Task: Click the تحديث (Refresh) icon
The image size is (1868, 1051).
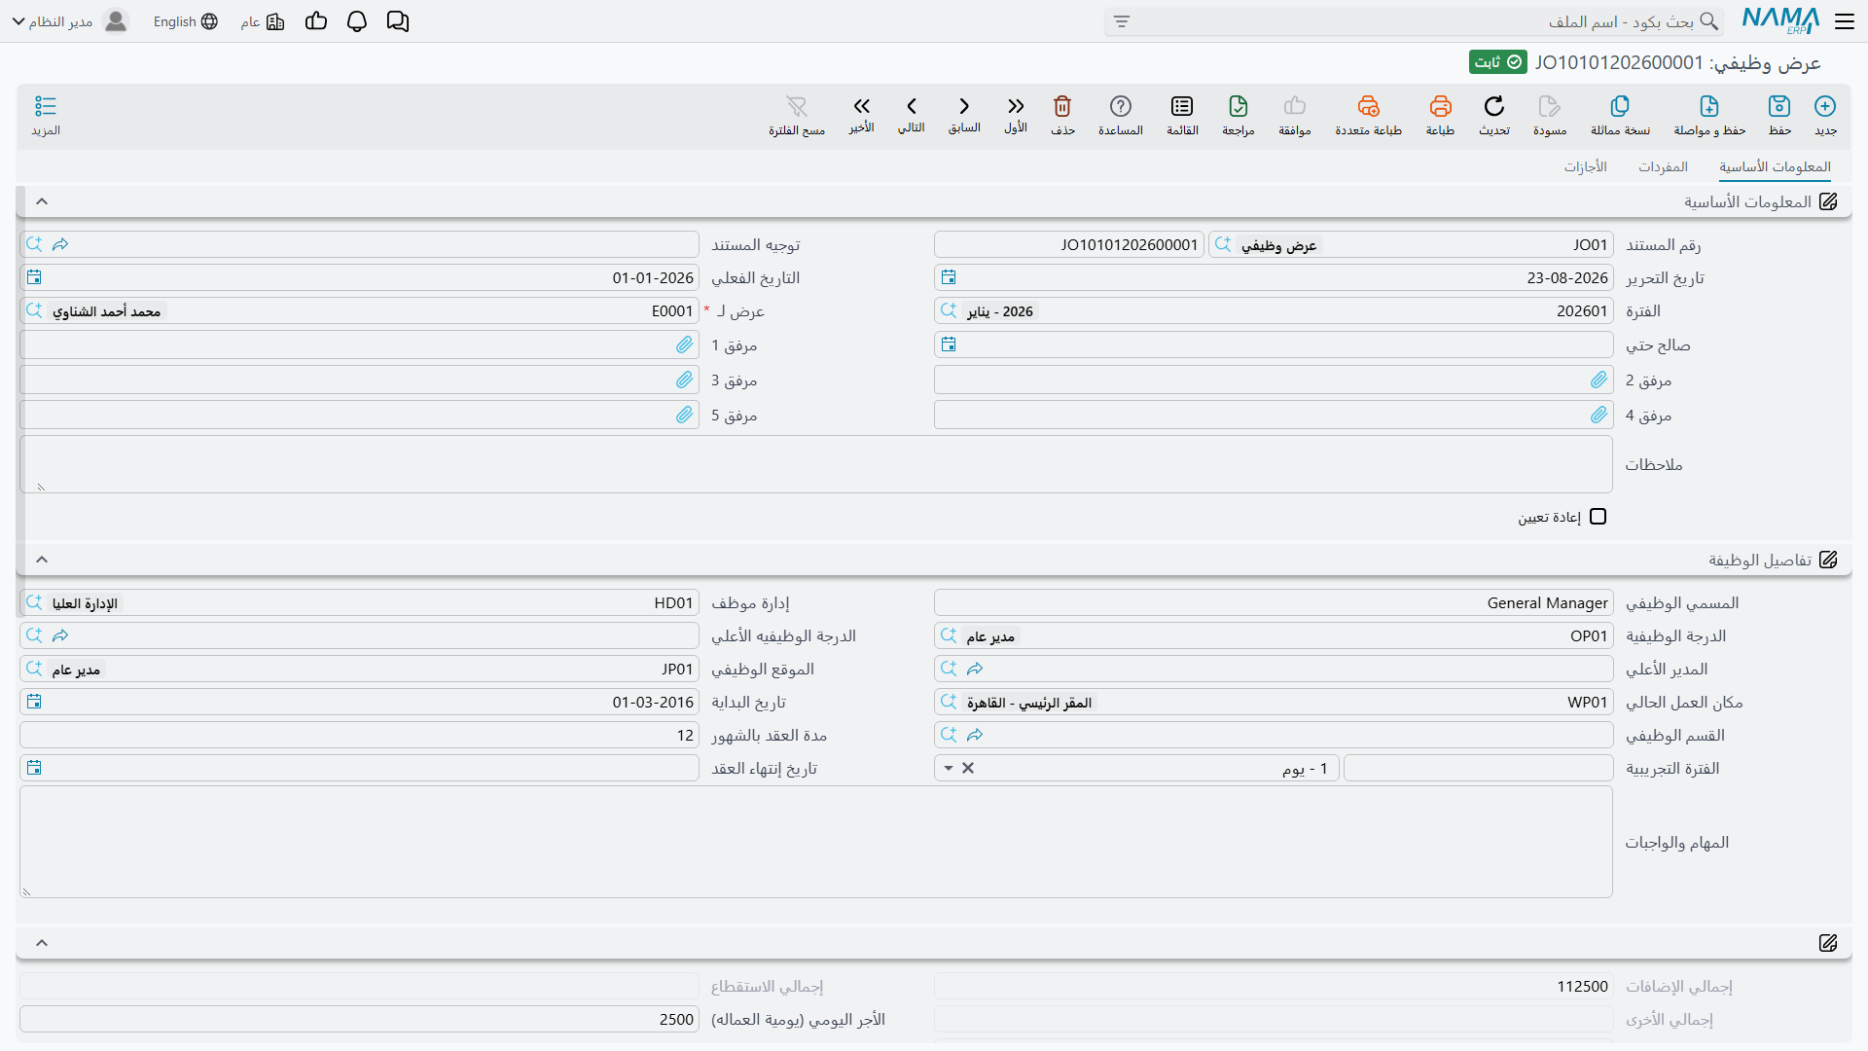Action: (x=1494, y=106)
